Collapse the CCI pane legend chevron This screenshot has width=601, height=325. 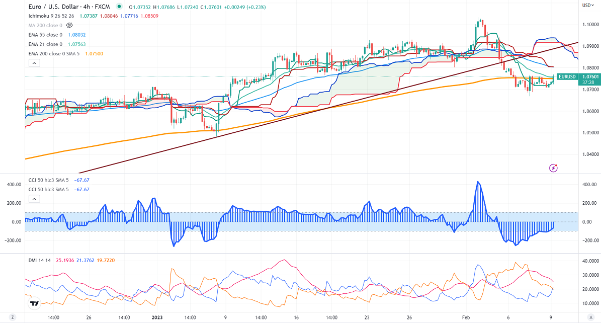click(x=34, y=199)
